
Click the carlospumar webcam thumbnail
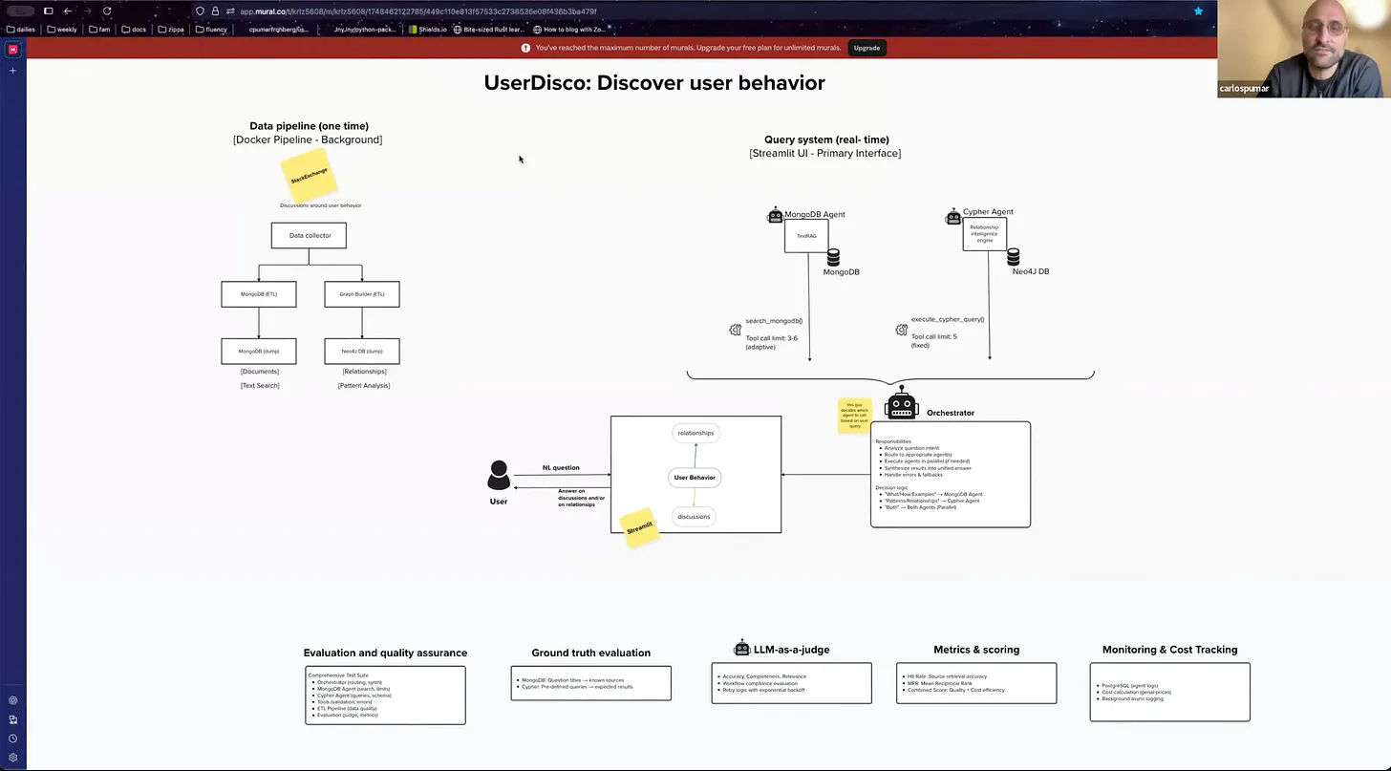pyautogui.click(x=1303, y=48)
